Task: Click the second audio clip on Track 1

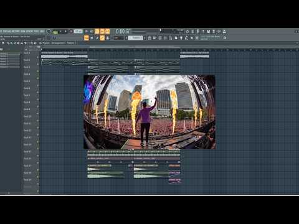Action: pos(194,55)
